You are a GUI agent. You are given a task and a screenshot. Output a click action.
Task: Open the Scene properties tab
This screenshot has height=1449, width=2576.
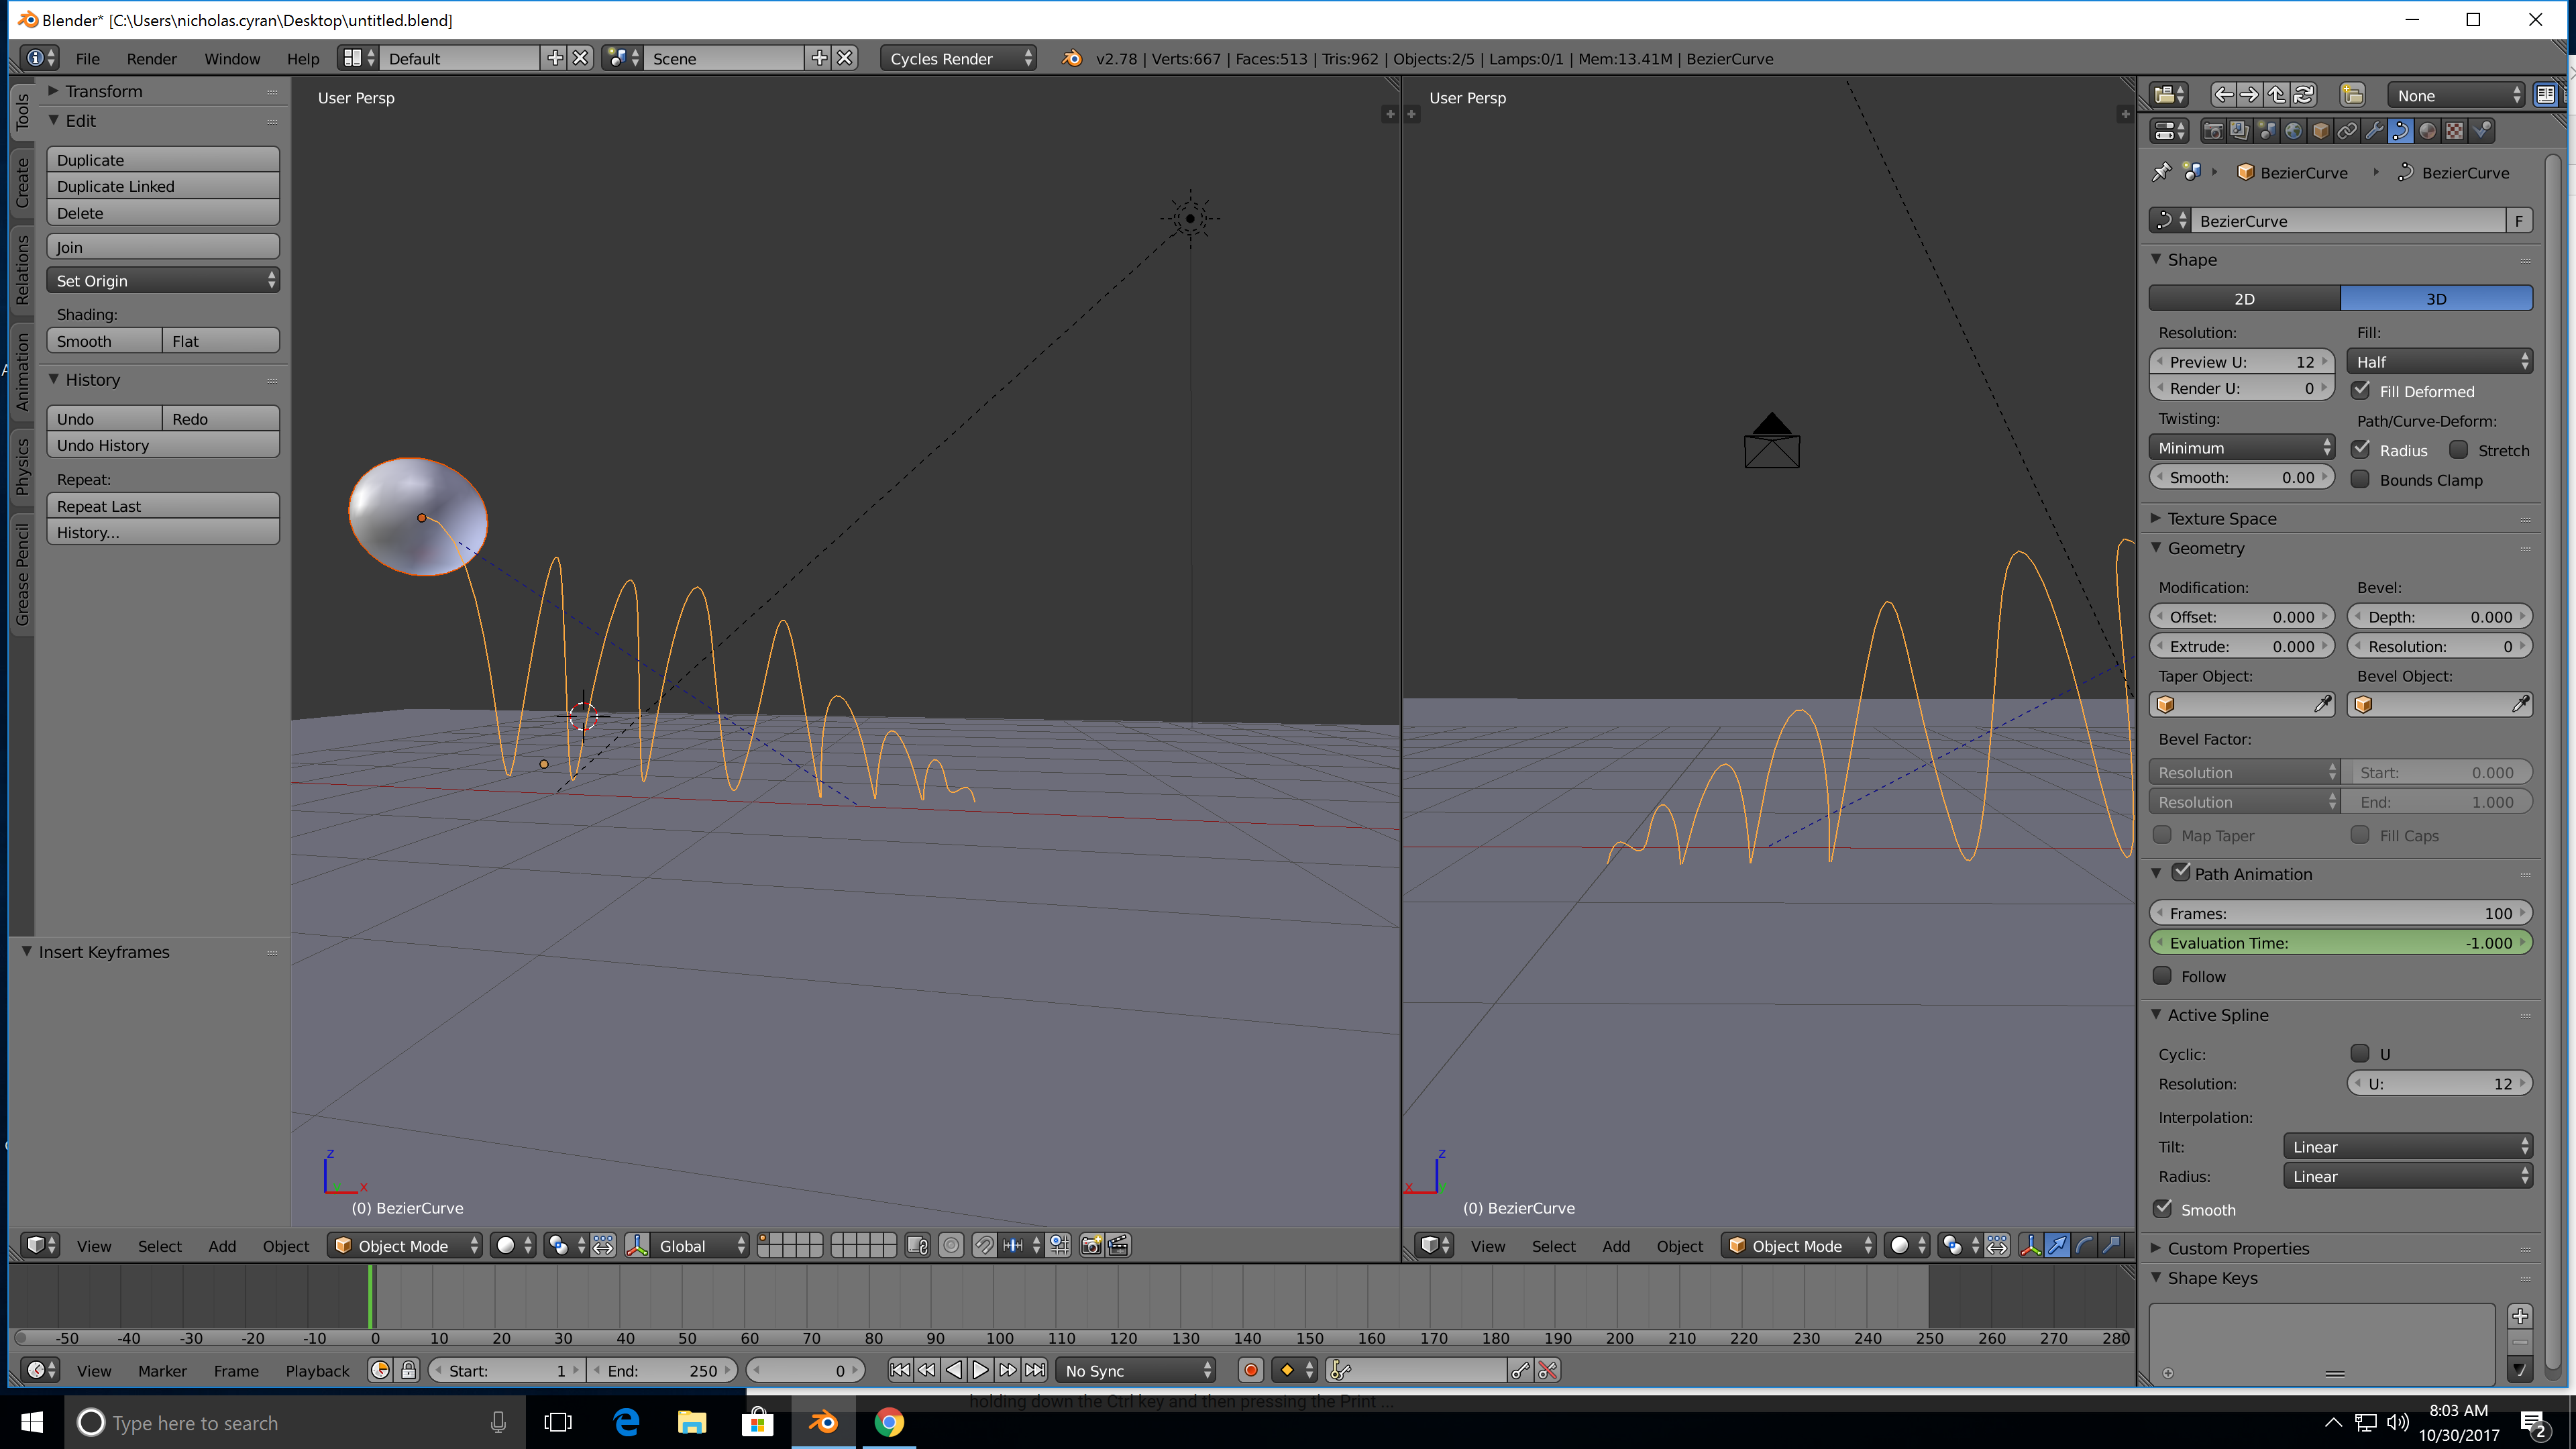[x=2267, y=130]
